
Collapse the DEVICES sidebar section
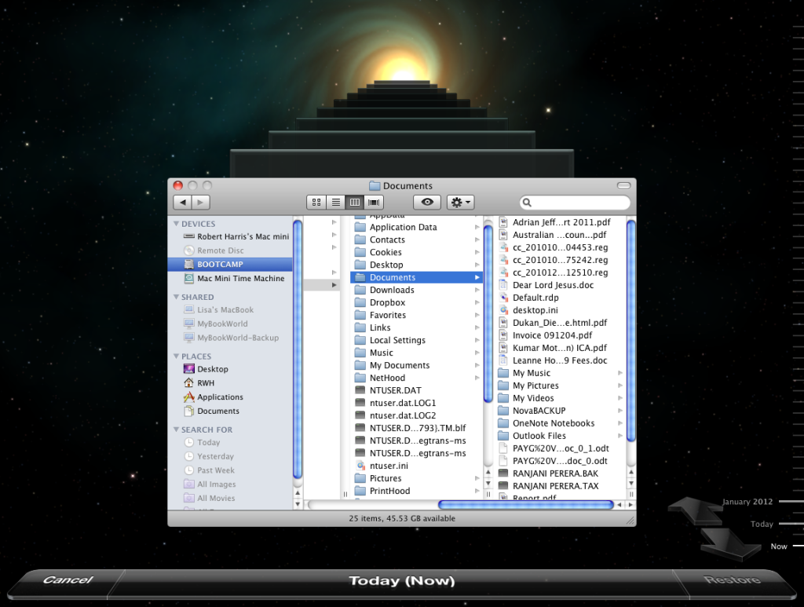click(177, 224)
